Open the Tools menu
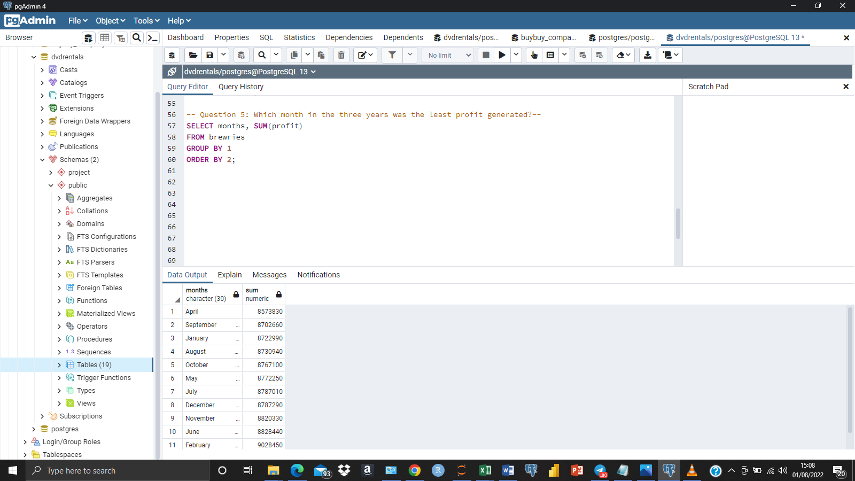The height and width of the screenshot is (481, 855). pyautogui.click(x=145, y=20)
